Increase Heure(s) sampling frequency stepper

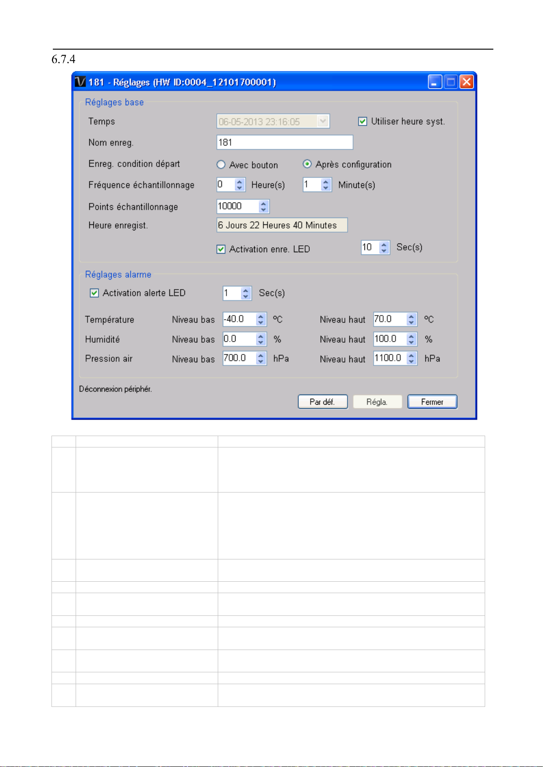pyautogui.click(x=240, y=182)
